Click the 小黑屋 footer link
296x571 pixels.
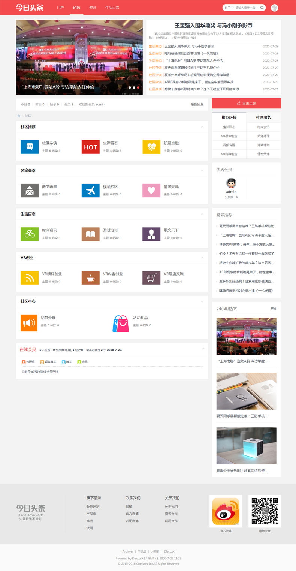(155, 551)
